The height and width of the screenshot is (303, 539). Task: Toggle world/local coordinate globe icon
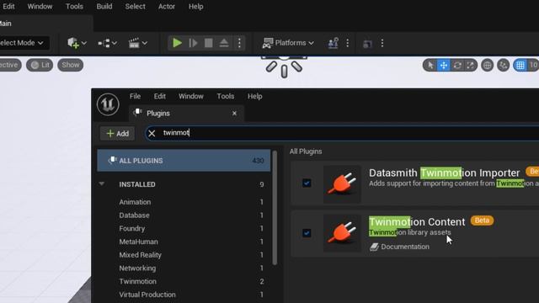click(x=487, y=65)
